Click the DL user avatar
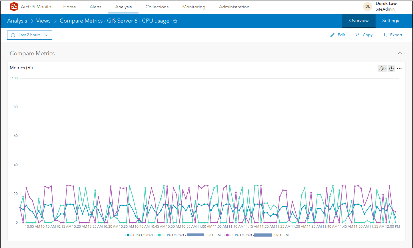 pyautogui.click(x=368, y=7)
